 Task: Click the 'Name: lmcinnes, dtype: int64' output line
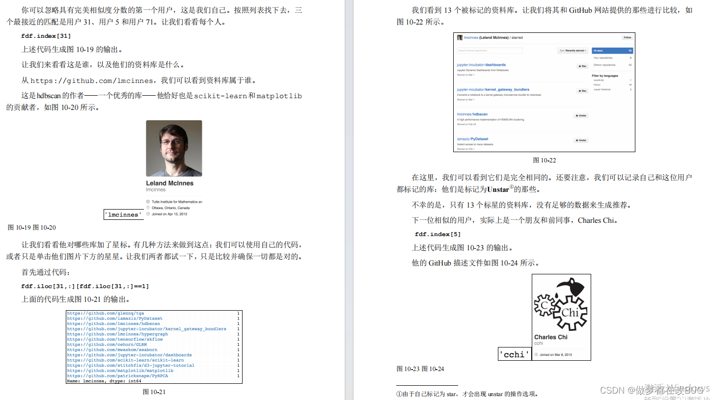(104, 381)
